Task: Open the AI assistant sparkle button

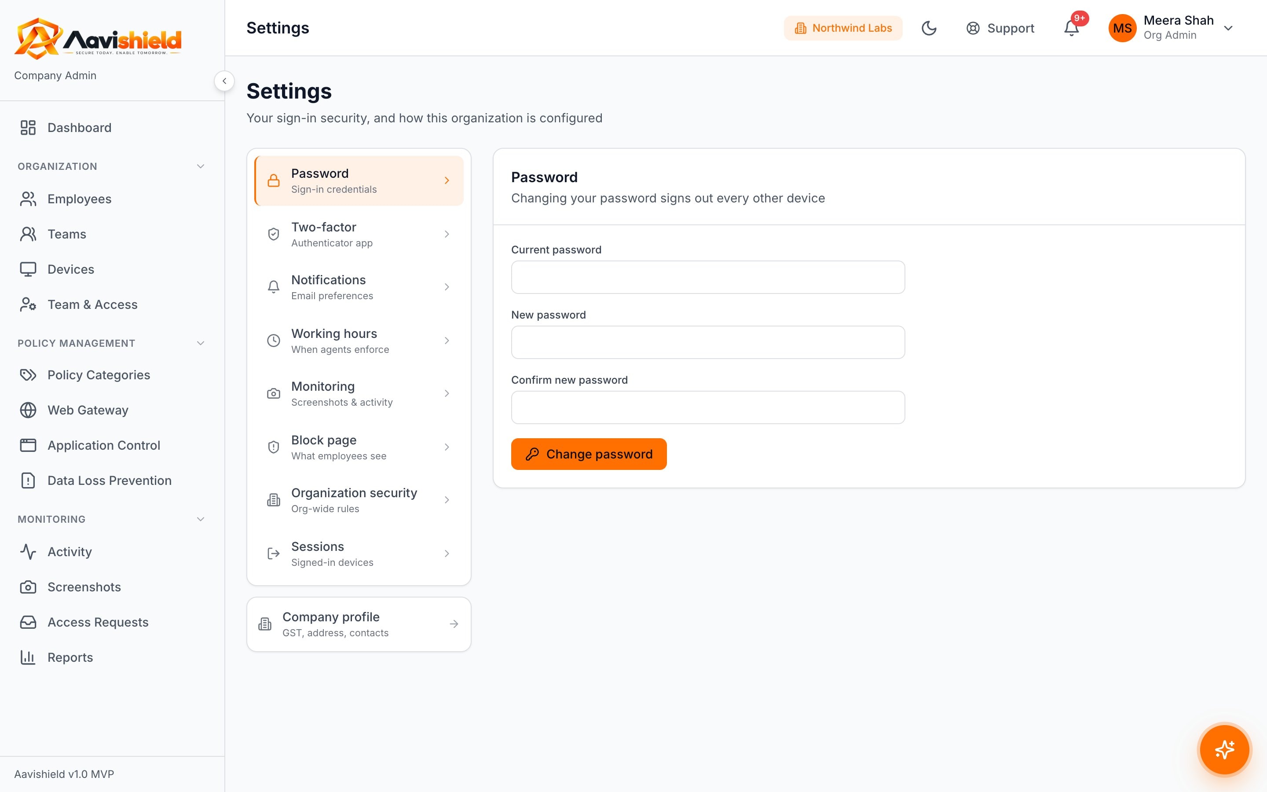Action: coord(1224,750)
